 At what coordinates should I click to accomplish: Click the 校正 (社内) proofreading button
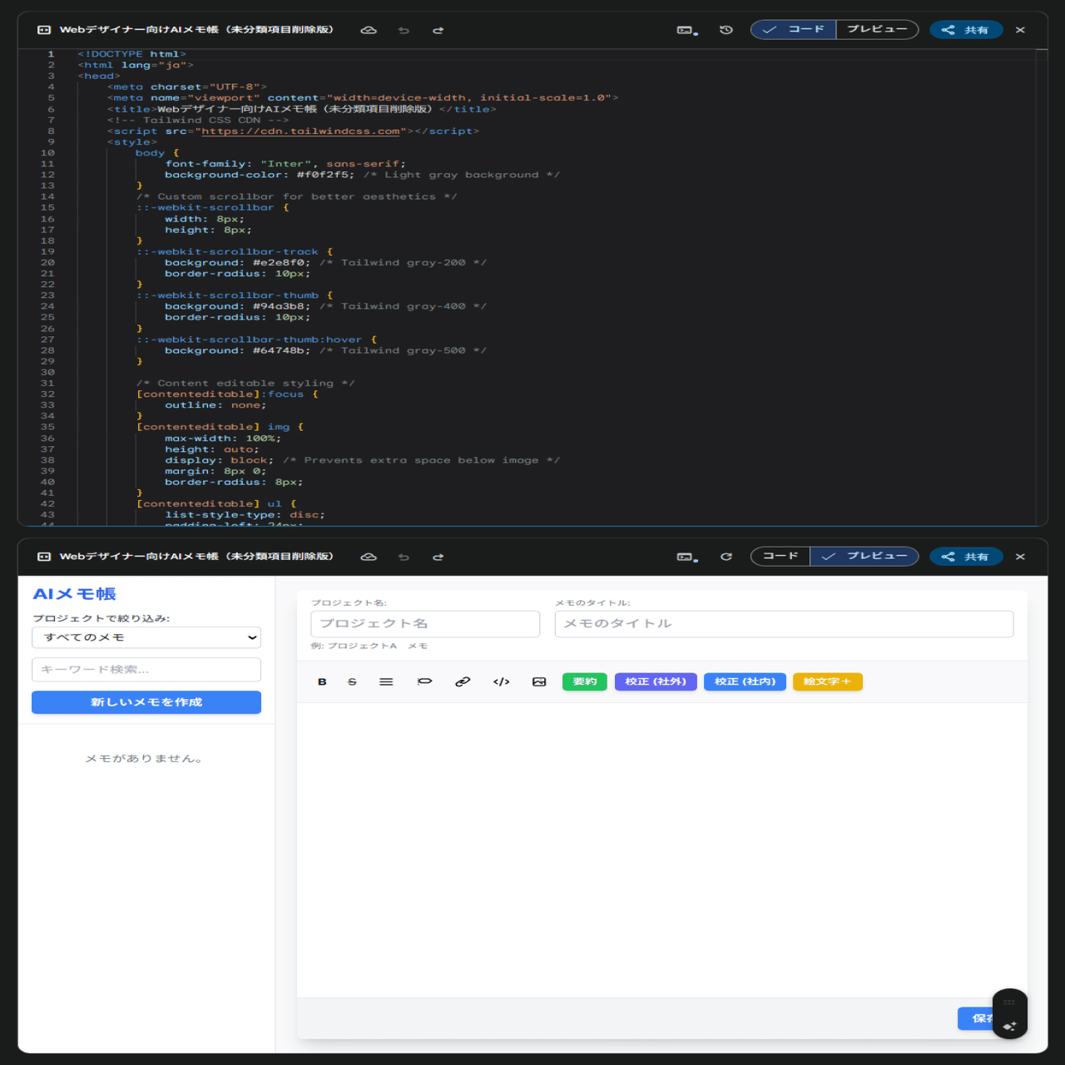(x=745, y=682)
